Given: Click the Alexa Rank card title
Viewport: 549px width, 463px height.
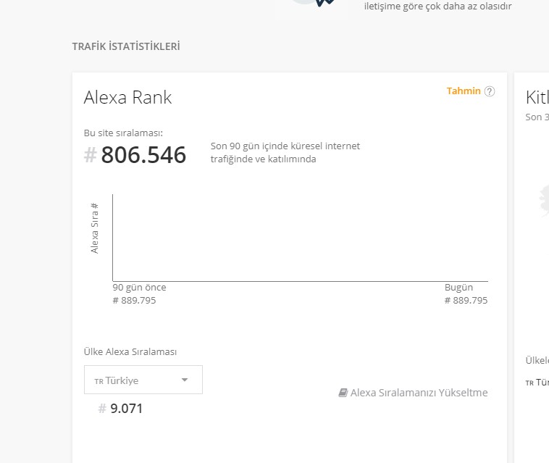Looking at the screenshot, I should tap(127, 98).
